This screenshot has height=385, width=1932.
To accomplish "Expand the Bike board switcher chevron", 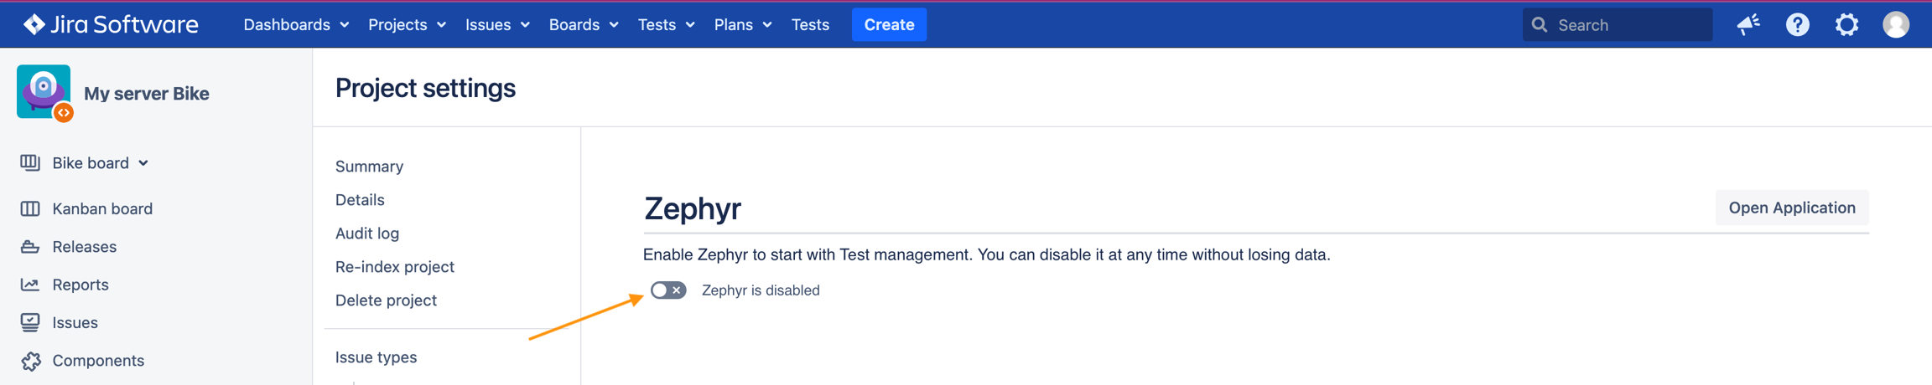I will 143,163.
